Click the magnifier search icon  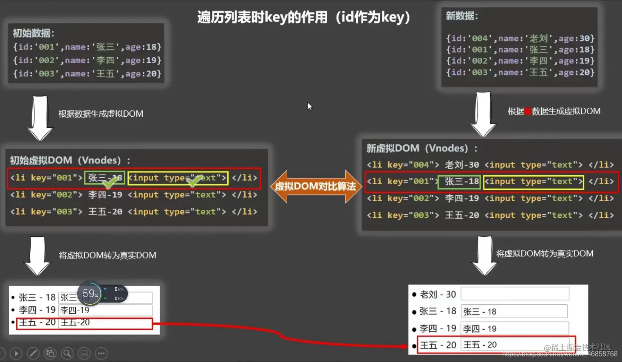[67, 353]
